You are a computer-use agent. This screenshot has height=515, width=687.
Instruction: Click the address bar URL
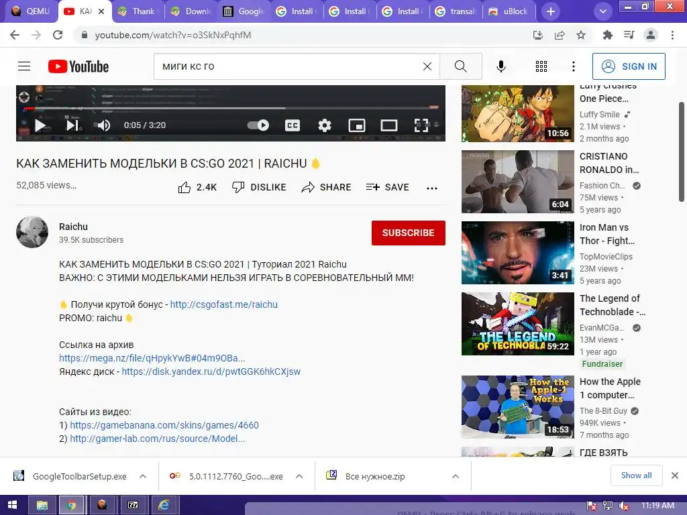[173, 35]
